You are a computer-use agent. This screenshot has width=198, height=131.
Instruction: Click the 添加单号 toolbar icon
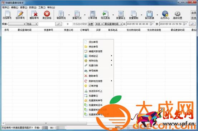pos(7,15)
